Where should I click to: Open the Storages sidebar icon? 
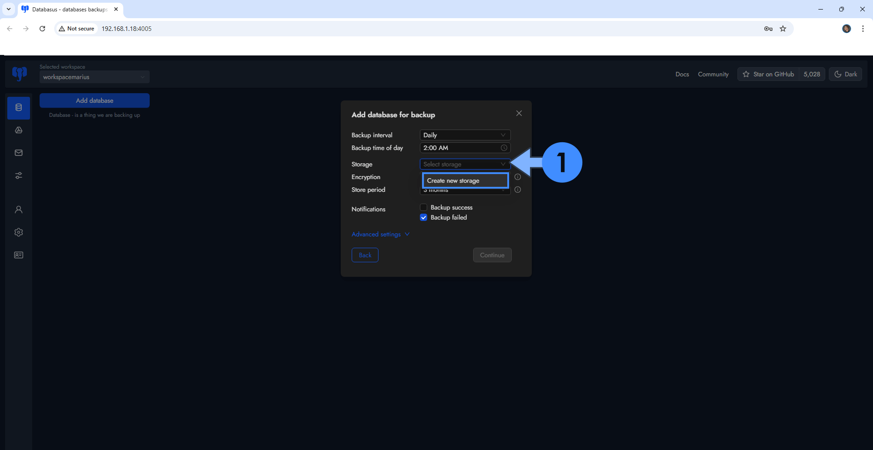click(x=19, y=130)
